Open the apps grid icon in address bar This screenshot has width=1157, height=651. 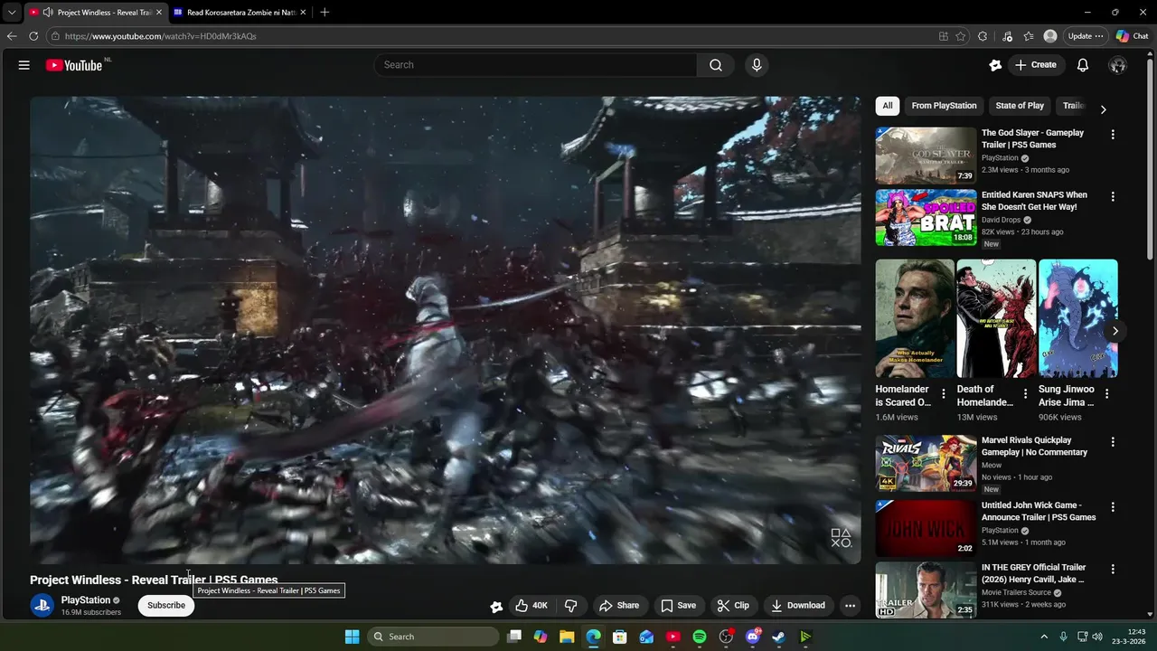pos(944,36)
